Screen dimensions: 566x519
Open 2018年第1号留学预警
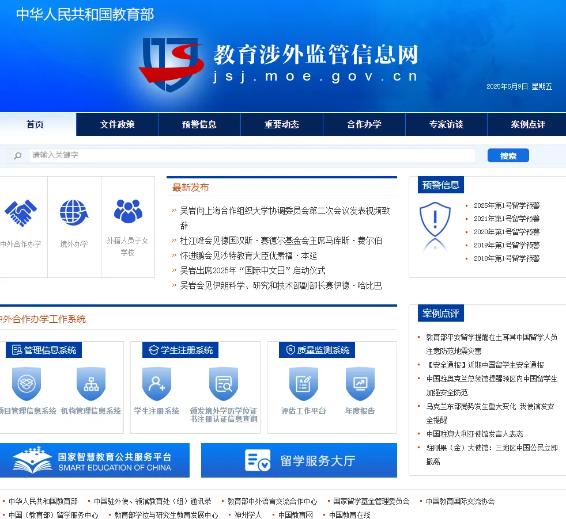[x=507, y=258]
